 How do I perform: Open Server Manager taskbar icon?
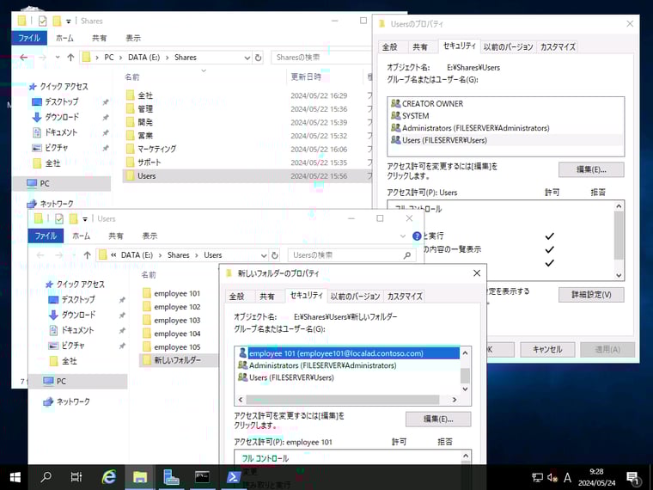171,477
